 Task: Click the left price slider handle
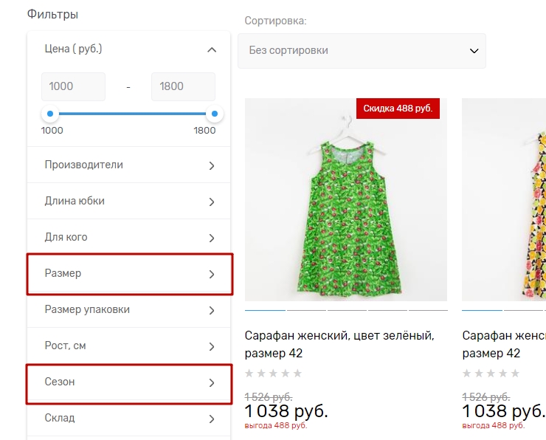click(x=50, y=114)
